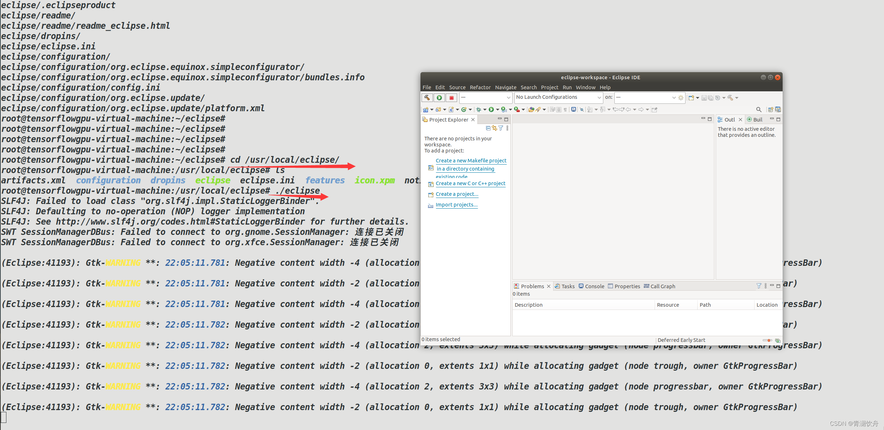Click the 'Import projects...' link
Image resolution: width=884 pixels, height=430 pixels.
(x=456, y=205)
